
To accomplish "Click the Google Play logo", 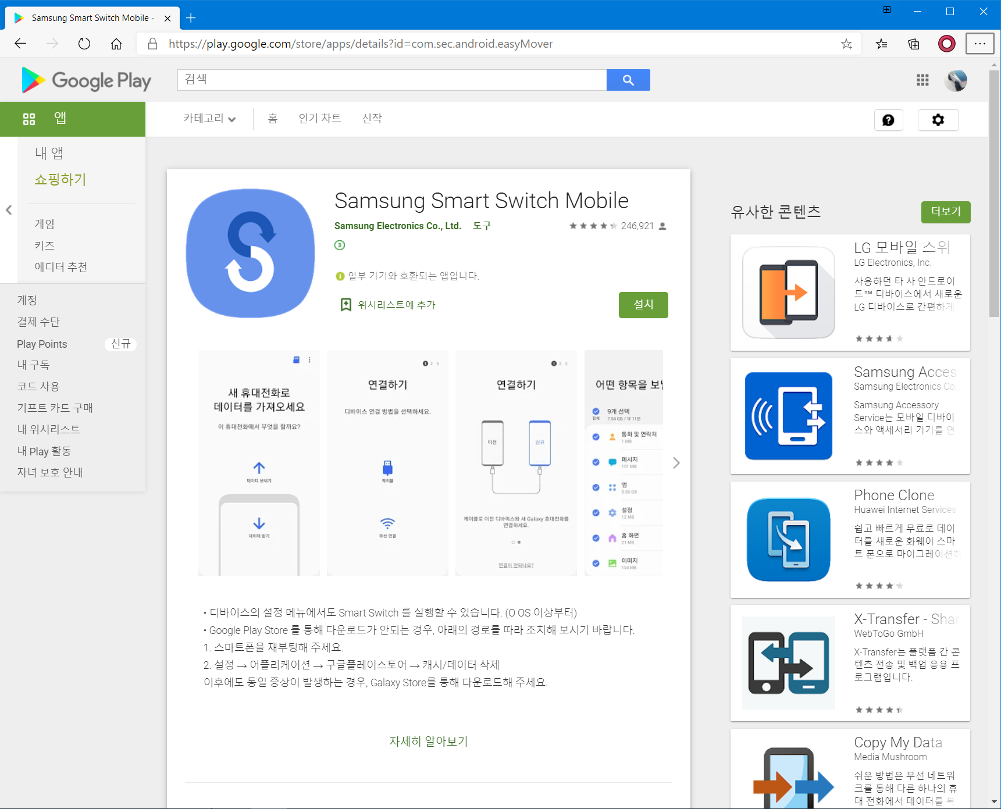I will pos(86,80).
